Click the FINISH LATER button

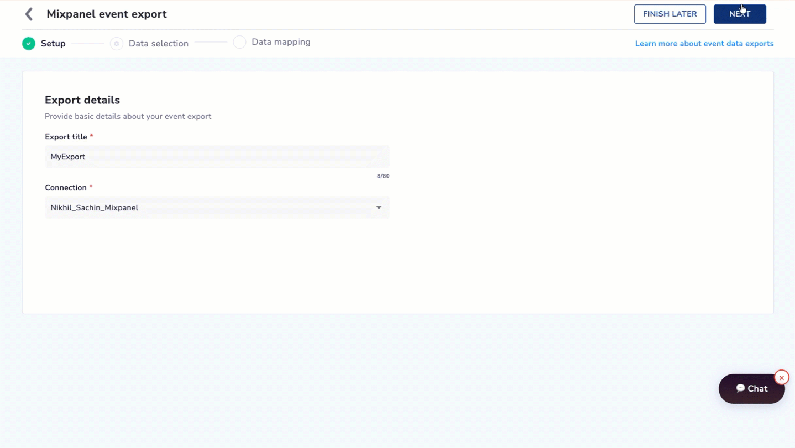670,14
